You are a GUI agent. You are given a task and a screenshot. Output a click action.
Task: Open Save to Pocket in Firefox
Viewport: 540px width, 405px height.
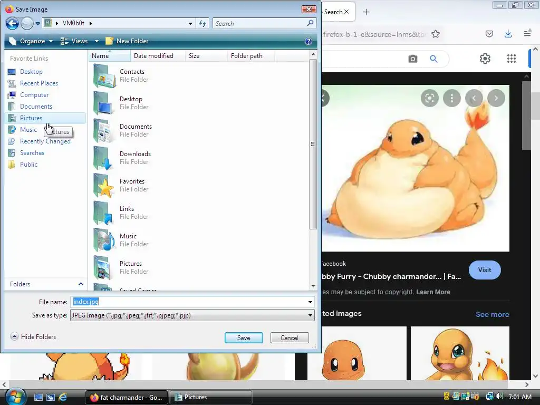coord(489,34)
